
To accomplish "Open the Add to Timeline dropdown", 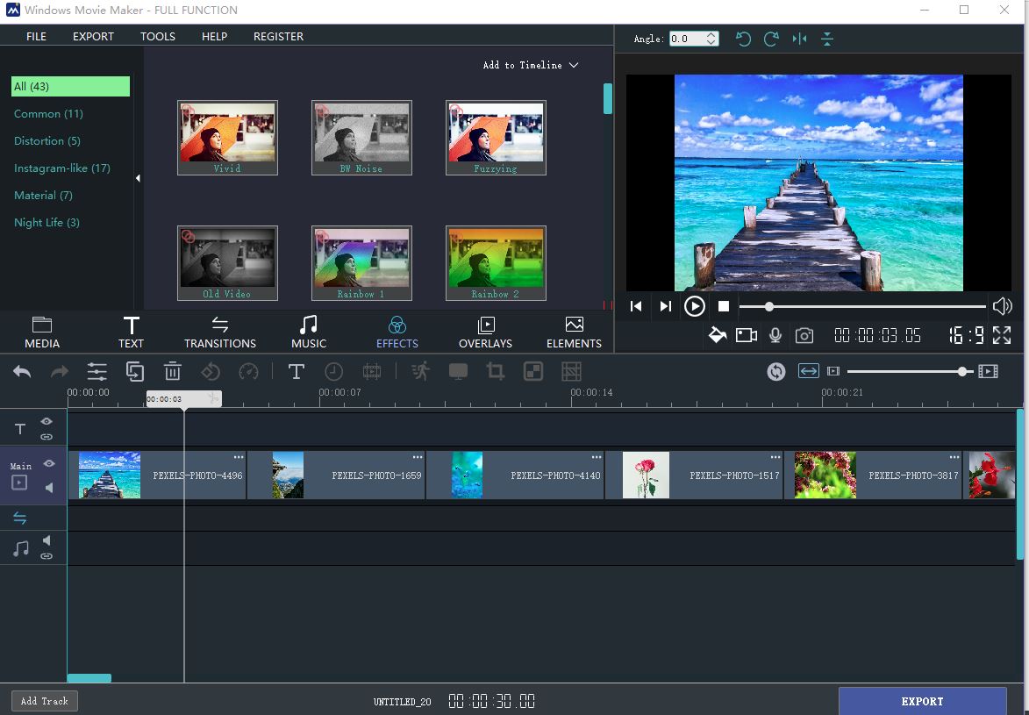I will click(x=530, y=65).
